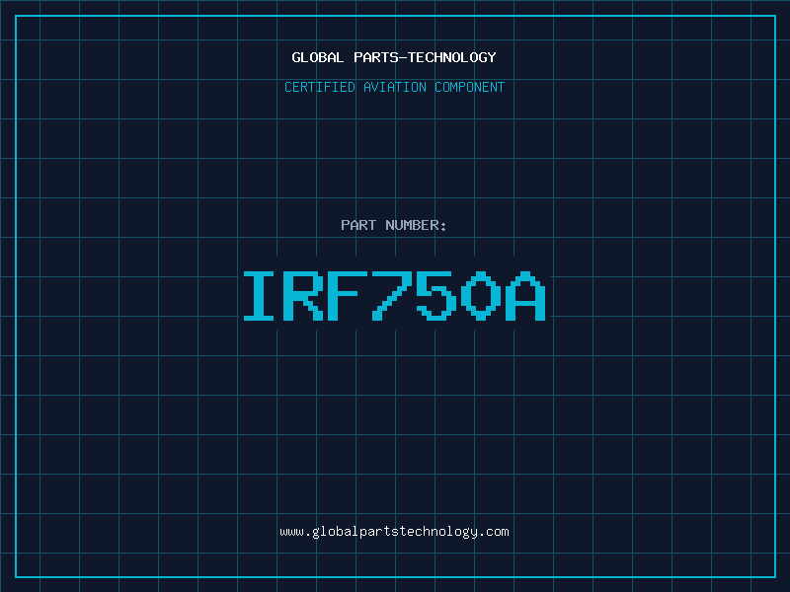Viewport: 790px width, 592px height.
Task: Open the www.globalpartstechnology.com website link
Action: 394,532
